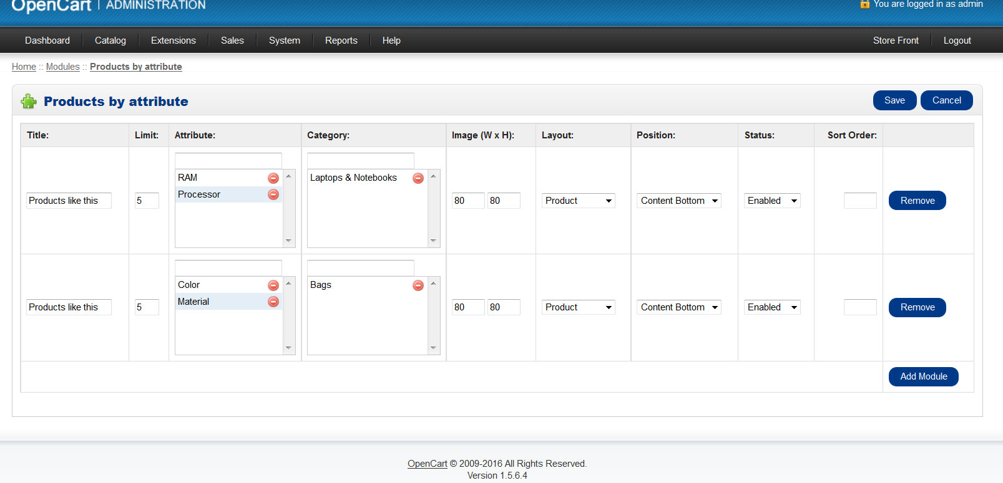Image resolution: width=1003 pixels, height=483 pixels.
Task: Open the Position dropdown in the Bags row
Action: pyautogui.click(x=679, y=307)
